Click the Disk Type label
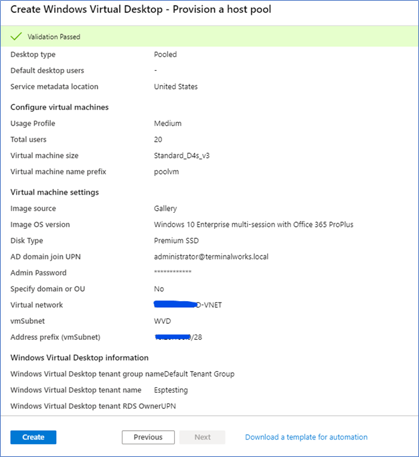The image size is (419, 457). coord(27,240)
